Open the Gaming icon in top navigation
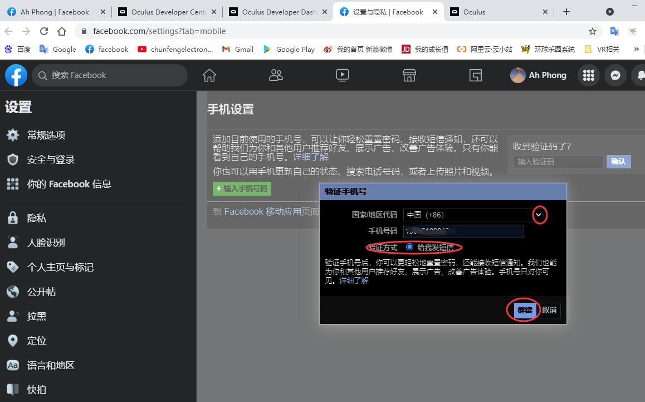This screenshot has height=402, width=645. tap(476, 75)
